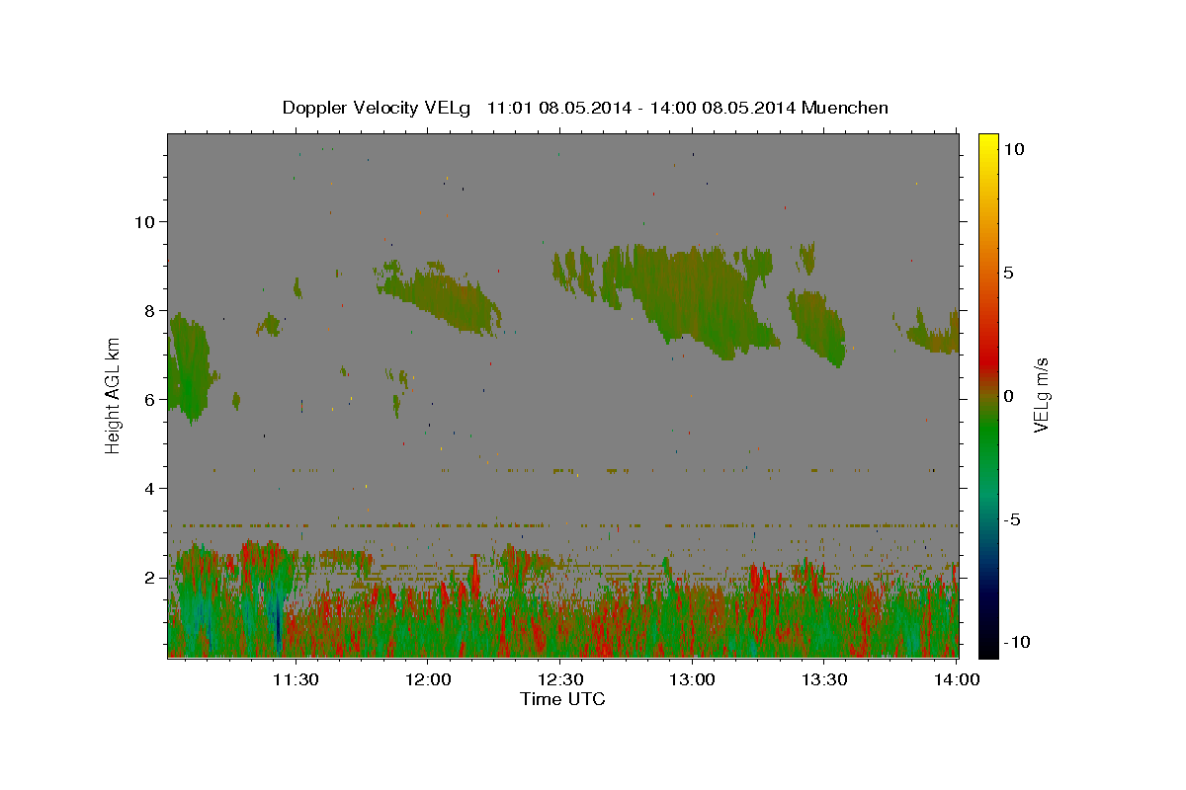Click the cloud echo near 12:00 at 8 km
Viewport: 1186px width, 790px height.
(440, 296)
